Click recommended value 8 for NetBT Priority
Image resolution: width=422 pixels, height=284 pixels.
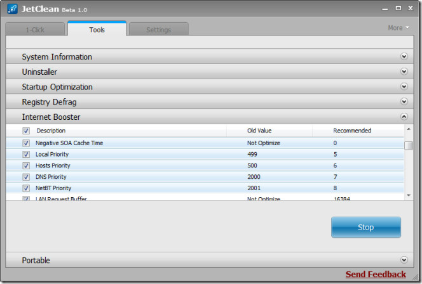pyautogui.click(x=335, y=188)
